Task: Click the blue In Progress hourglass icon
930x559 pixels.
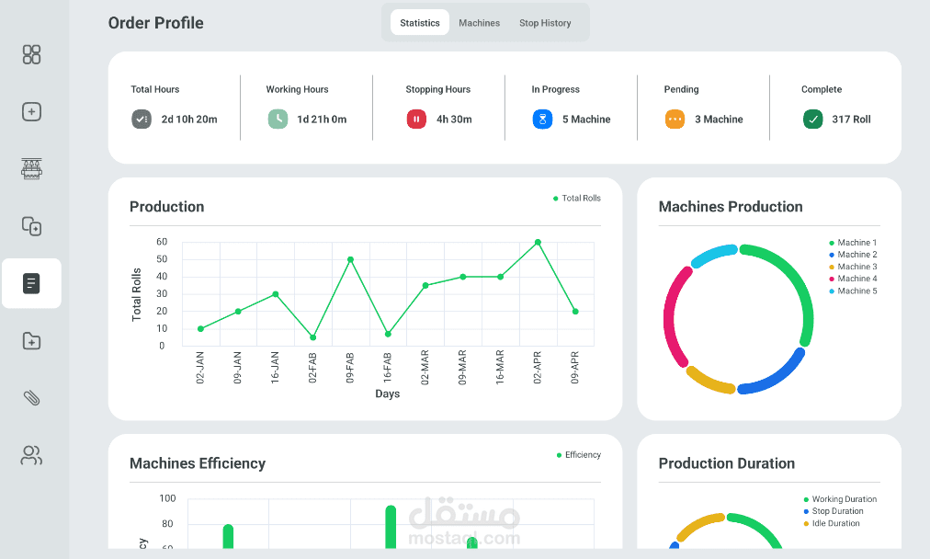Action: point(543,120)
